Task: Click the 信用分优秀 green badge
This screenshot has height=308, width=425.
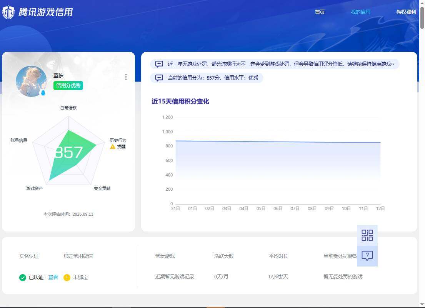Action: coord(68,86)
